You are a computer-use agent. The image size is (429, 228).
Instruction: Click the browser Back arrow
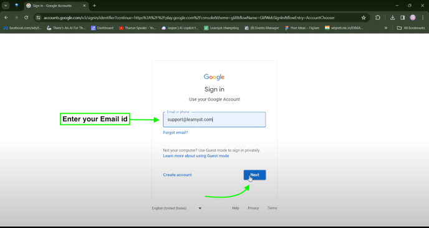click(6, 17)
